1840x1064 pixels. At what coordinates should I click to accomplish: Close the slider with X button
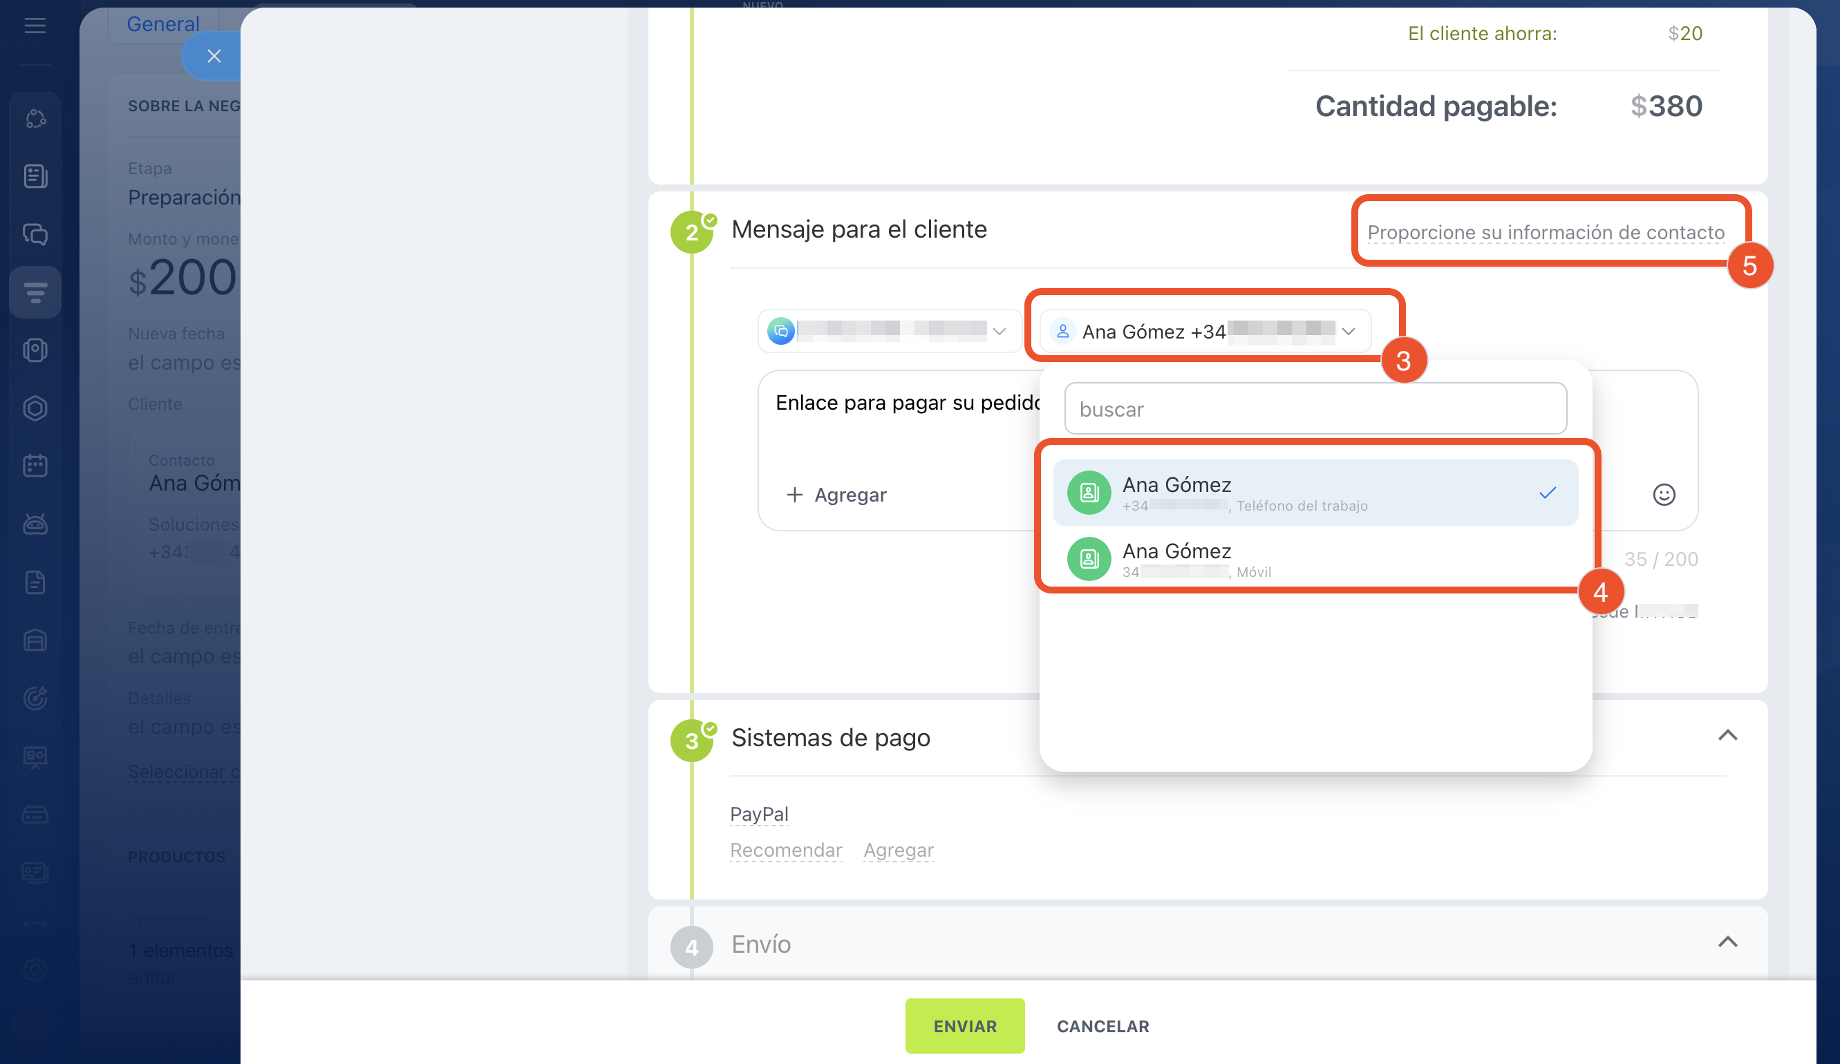pyautogui.click(x=213, y=56)
